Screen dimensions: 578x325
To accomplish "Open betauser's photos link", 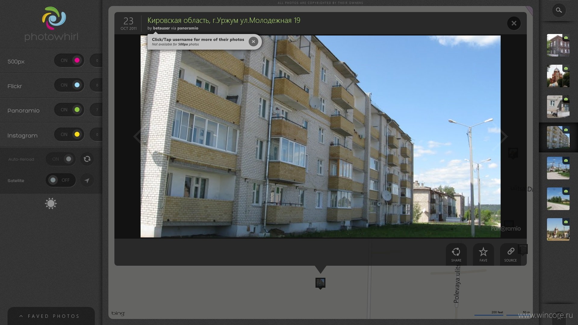I will click(x=161, y=28).
